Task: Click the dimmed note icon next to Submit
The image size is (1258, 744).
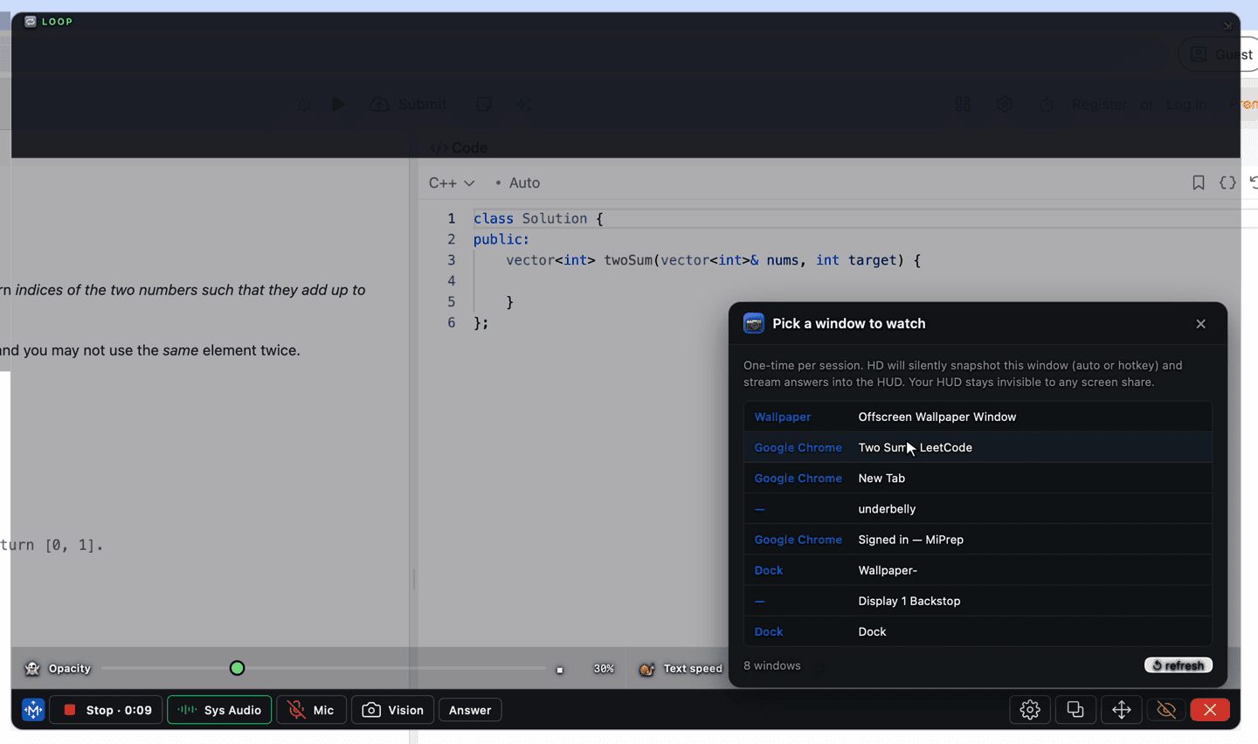Action: click(483, 104)
